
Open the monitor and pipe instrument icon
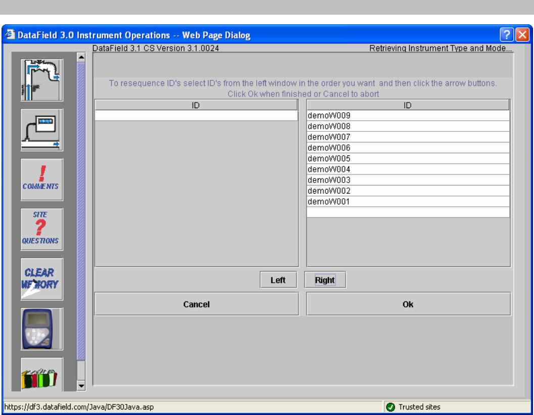[42, 130]
